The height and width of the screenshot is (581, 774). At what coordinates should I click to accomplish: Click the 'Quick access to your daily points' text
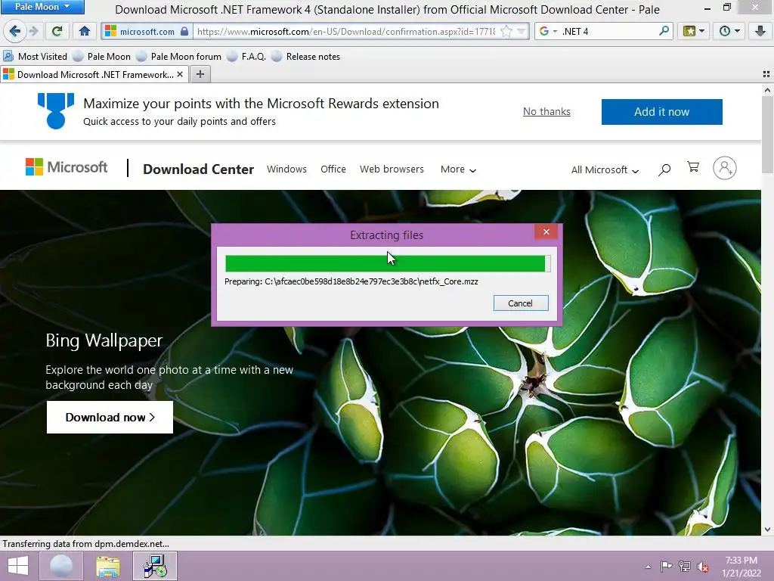coord(179,121)
